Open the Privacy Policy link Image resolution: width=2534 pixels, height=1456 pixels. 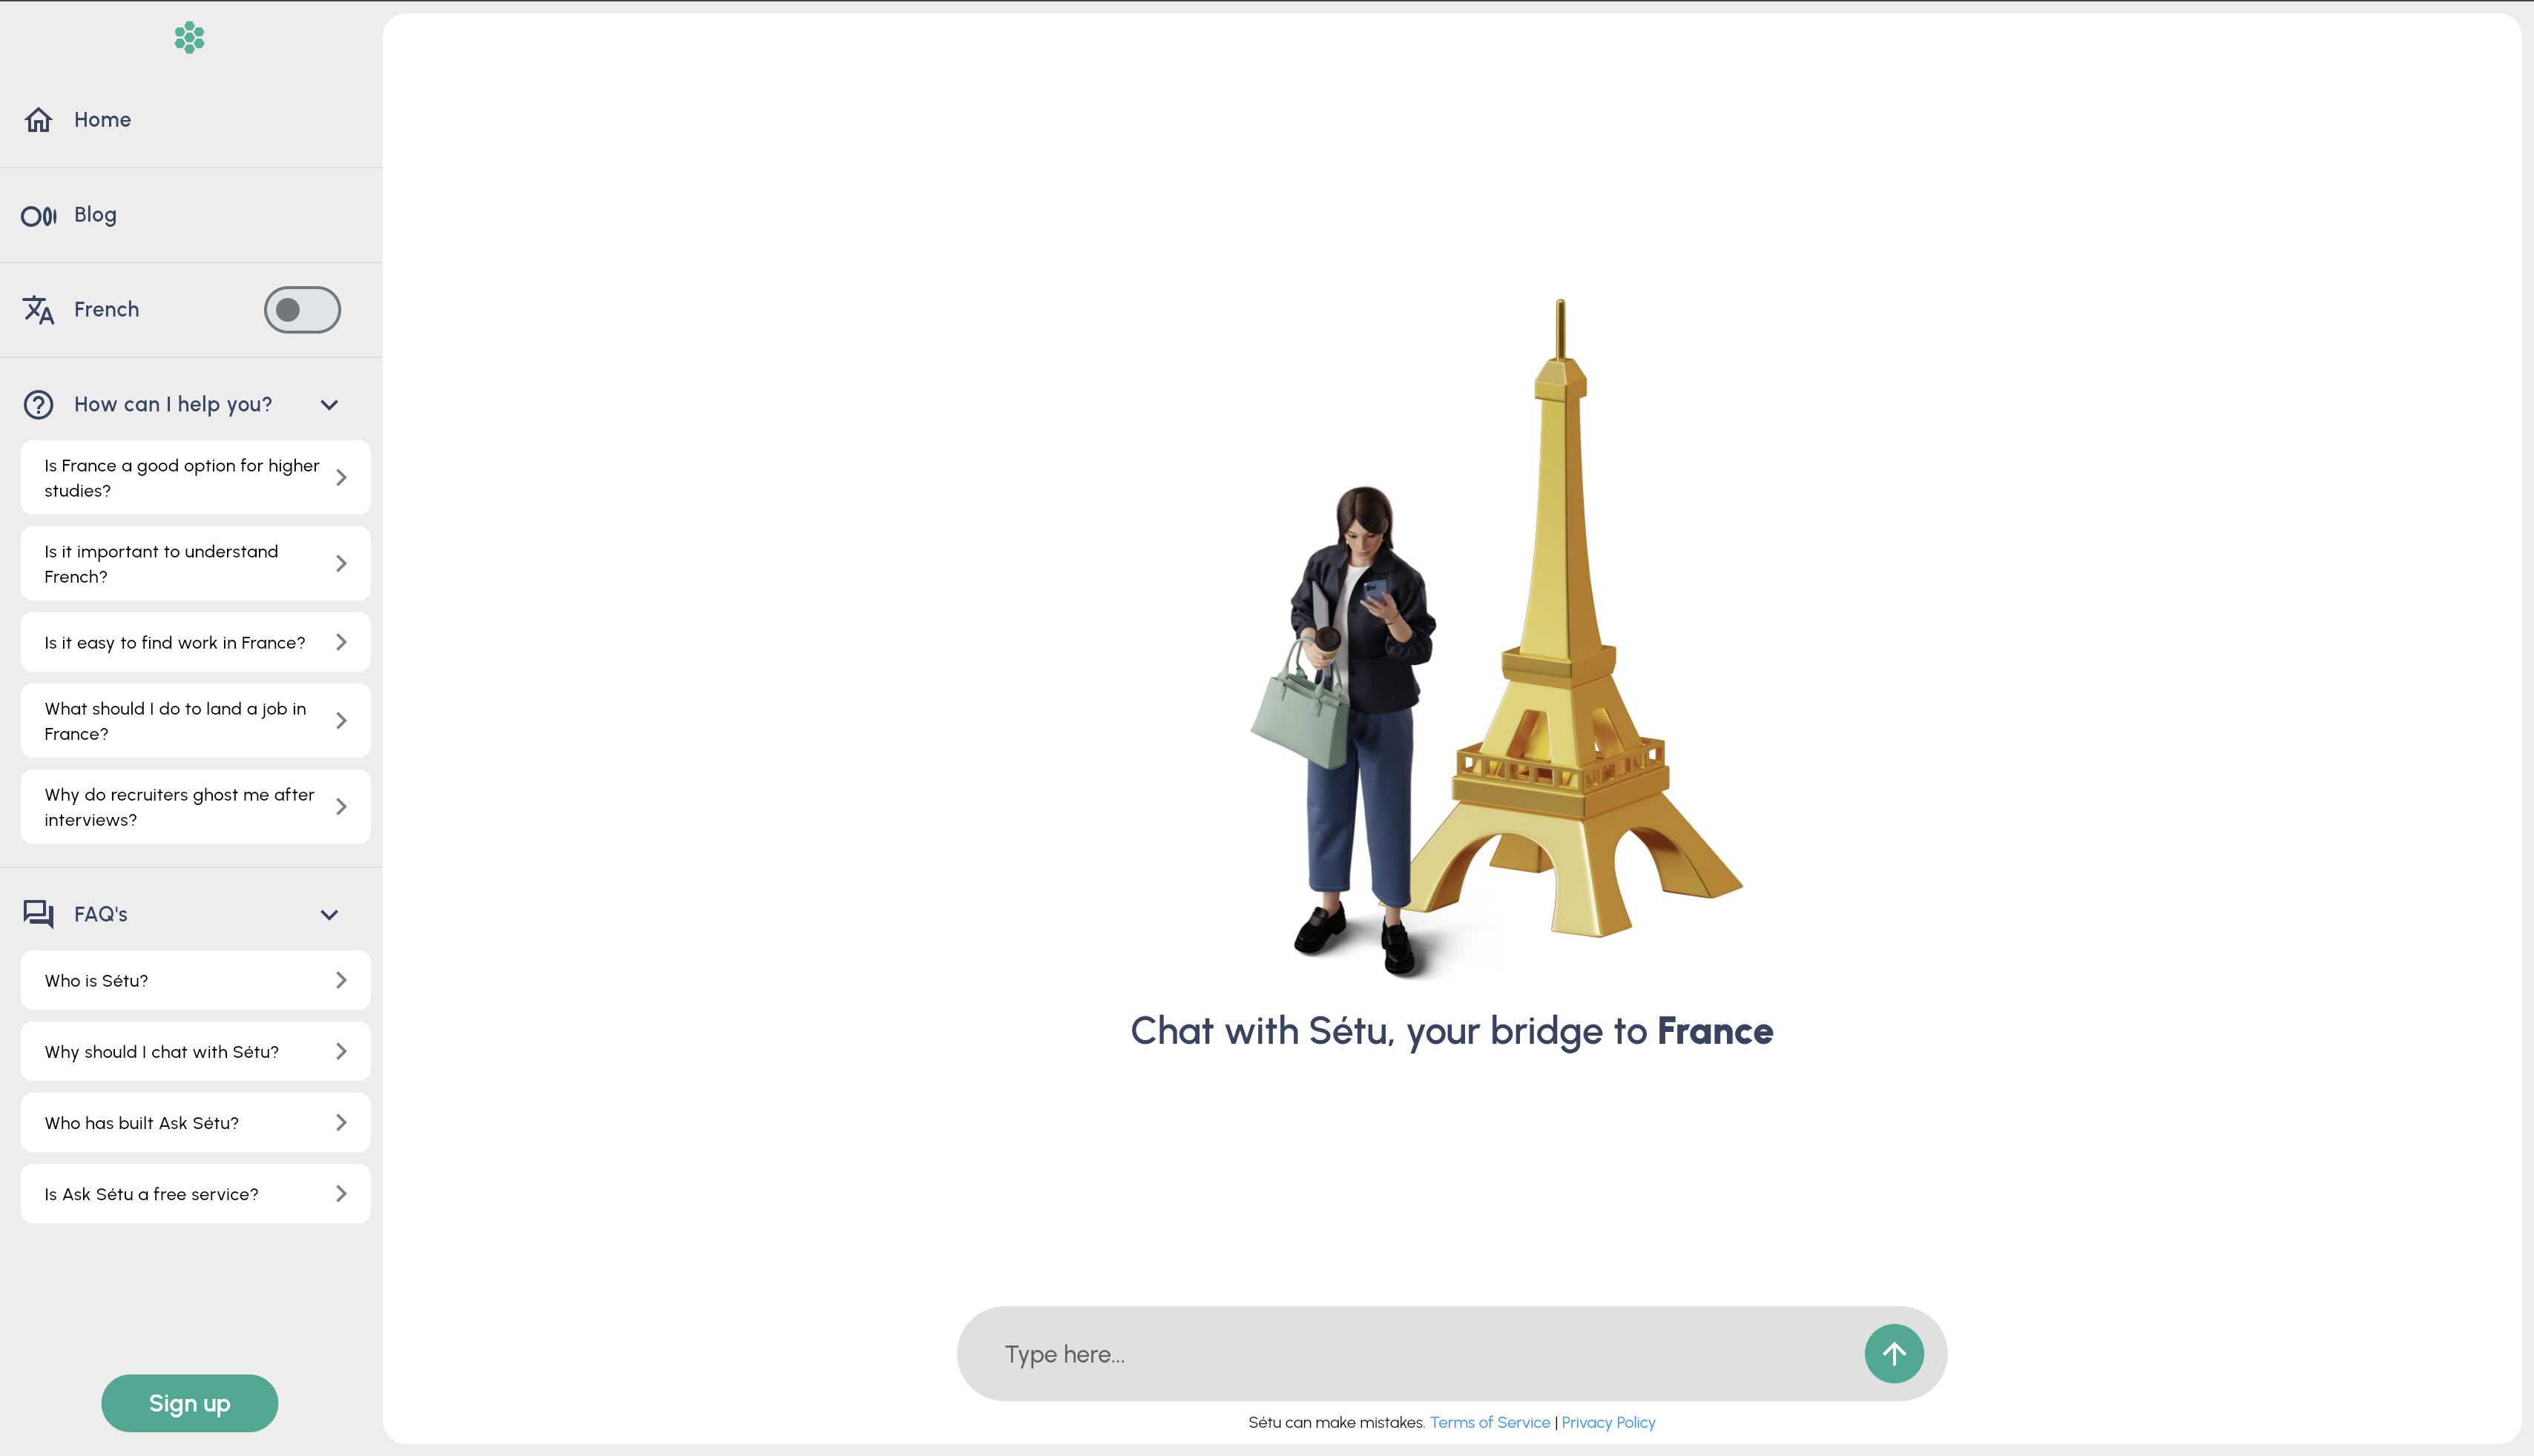[x=1607, y=1422]
